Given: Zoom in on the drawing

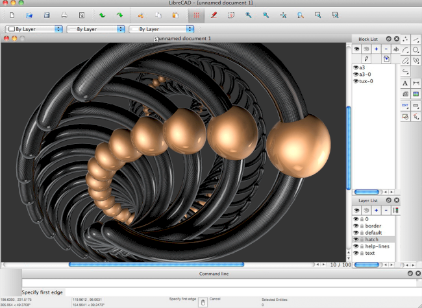Looking at the screenshot, I should (249, 15).
